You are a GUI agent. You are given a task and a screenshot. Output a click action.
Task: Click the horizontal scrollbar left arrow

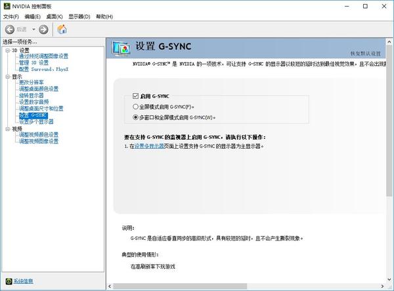point(110,286)
